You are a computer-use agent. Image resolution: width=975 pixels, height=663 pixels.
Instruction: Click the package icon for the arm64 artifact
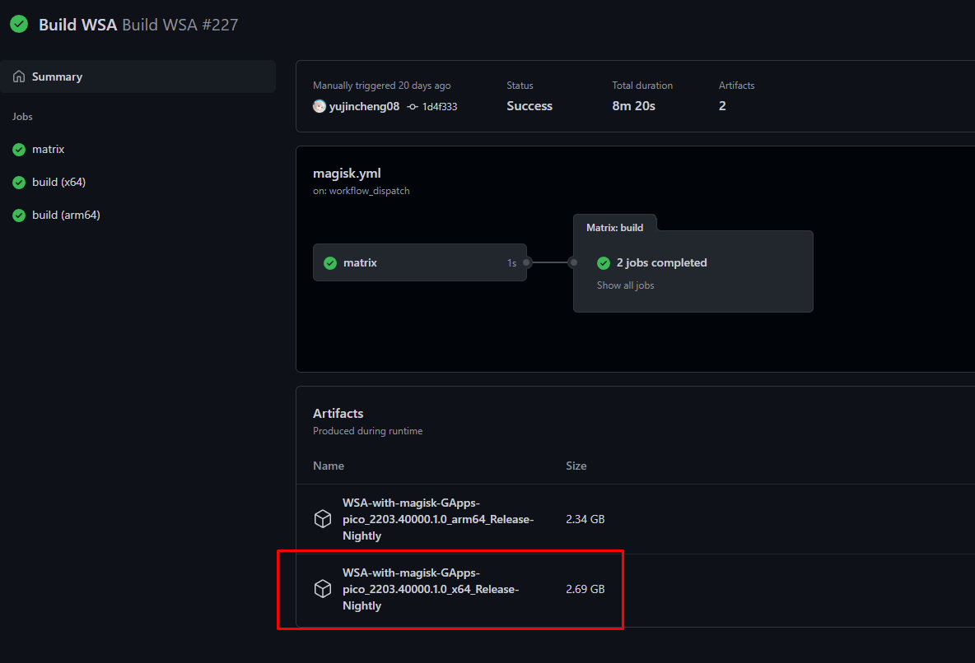point(323,519)
